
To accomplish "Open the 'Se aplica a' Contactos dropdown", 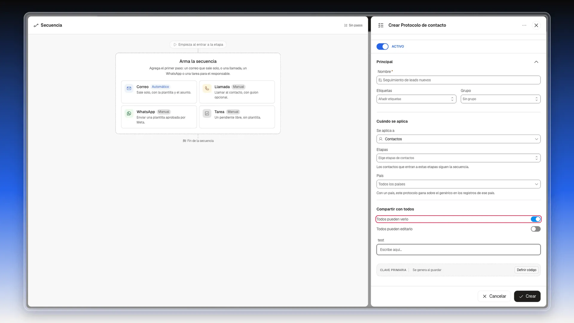I will click(x=458, y=139).
